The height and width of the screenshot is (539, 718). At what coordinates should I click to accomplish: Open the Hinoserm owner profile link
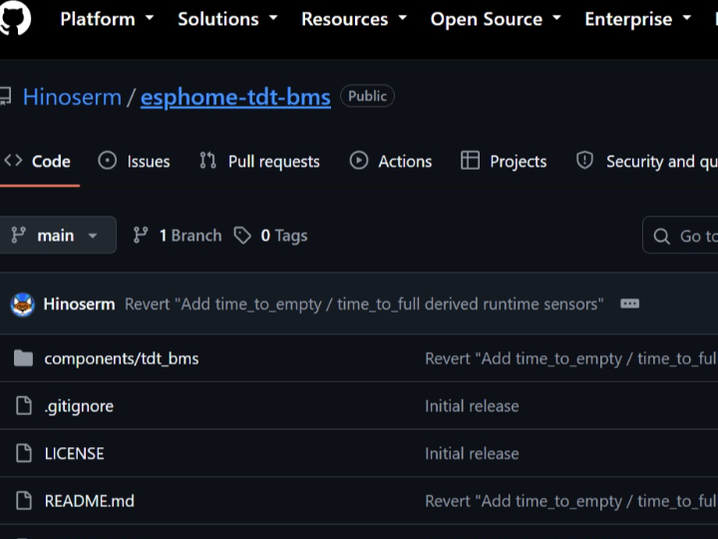pos(72,97)
